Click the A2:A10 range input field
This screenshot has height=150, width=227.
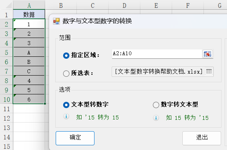pos(157,54)
